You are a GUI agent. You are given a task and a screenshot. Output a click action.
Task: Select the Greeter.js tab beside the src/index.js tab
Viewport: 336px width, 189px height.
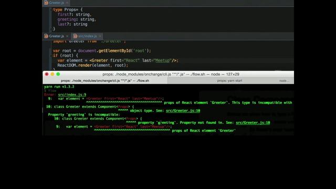tap(56, 36)
